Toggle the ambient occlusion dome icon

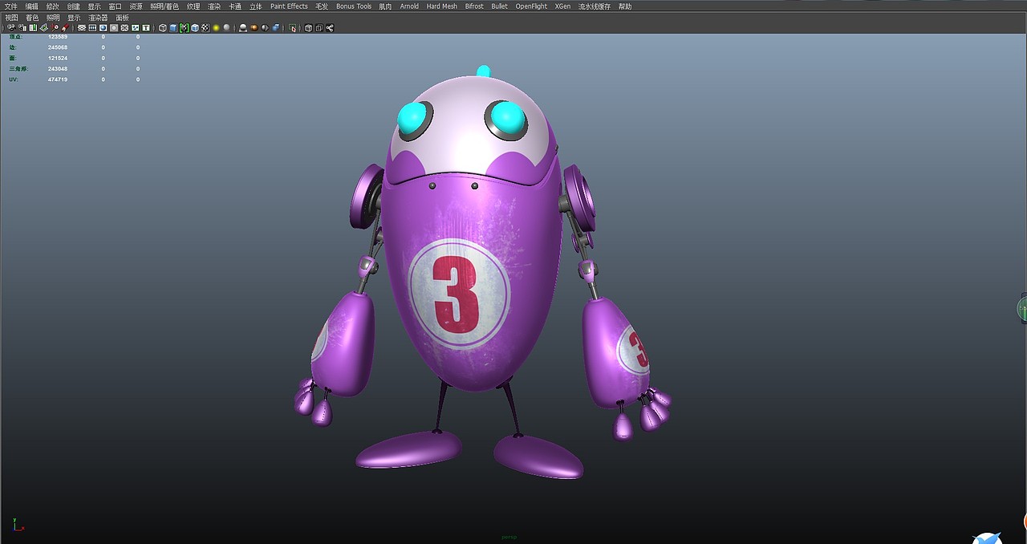(243, 27)
